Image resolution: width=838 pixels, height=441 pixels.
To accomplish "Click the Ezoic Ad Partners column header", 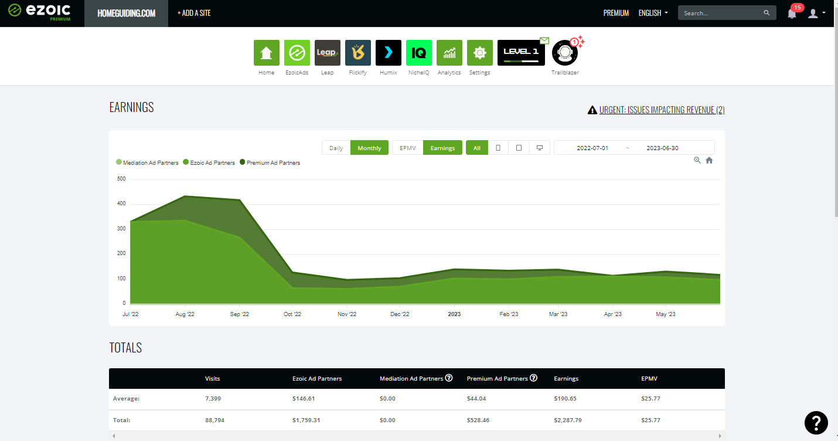I will pyautogui.click(x=317, y=378).
